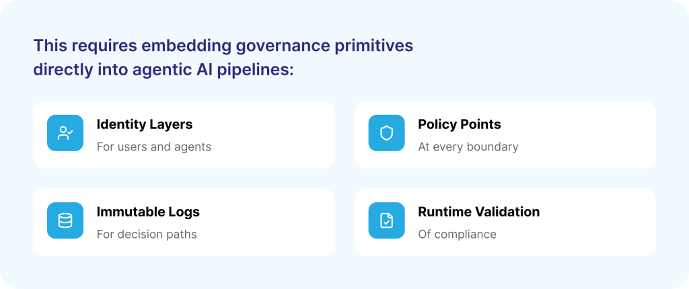
Task: Click the Policy Points shield icon
Action: click(386, 133)
